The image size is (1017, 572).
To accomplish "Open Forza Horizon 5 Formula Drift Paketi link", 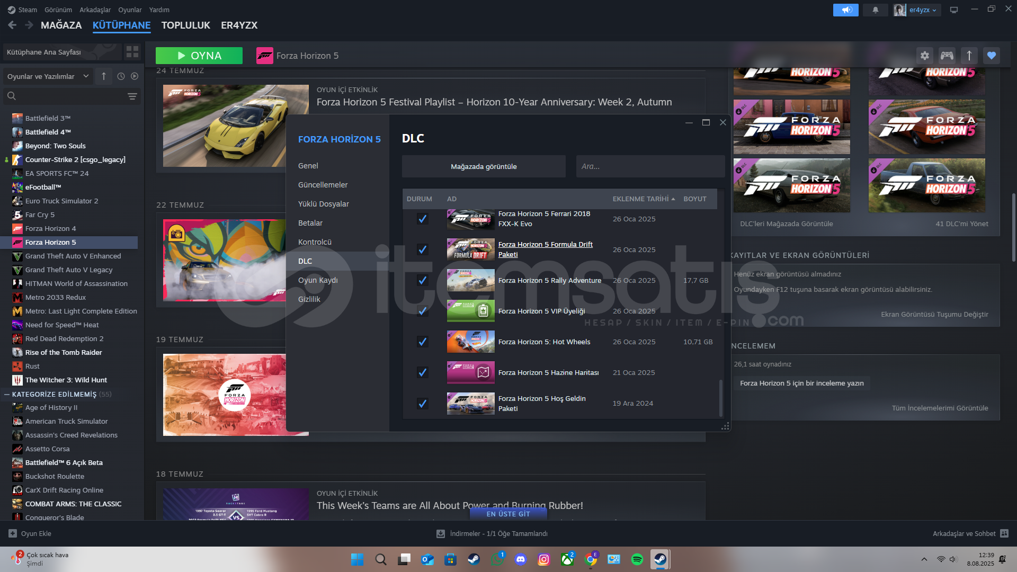I will (x=545, y=249).
